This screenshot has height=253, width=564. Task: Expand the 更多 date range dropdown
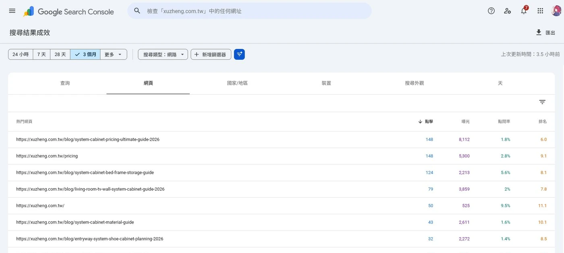(114, 54)
